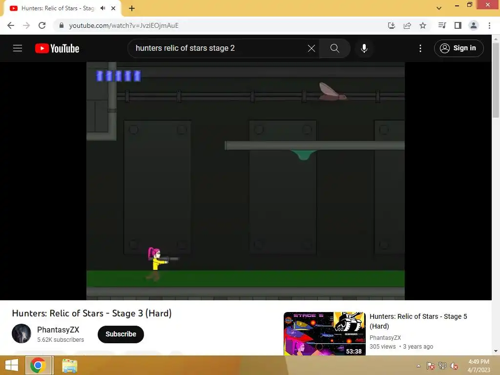Go to the YouTube home logo
Image resolution: width=500 pixels, height=375 pixels.
pyautogui.click(x=57, y=48)
